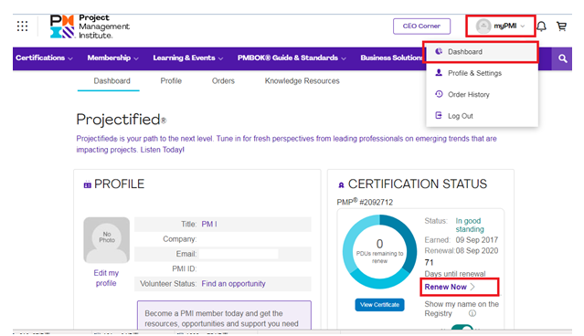Click the View Certificate button
This screenshot has height=336, width=584.
tap(379, 305)
